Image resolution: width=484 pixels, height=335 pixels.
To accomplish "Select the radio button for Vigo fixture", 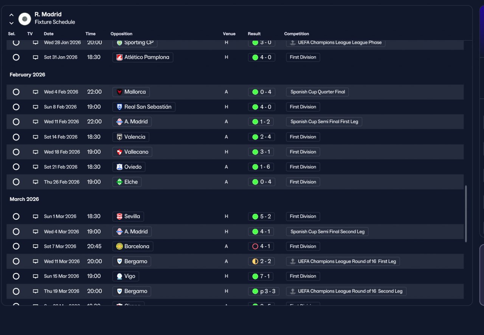I will (16, 276).
